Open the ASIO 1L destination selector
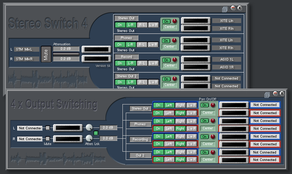The width and height of the screenshot is (292, 174). (226, 59)
